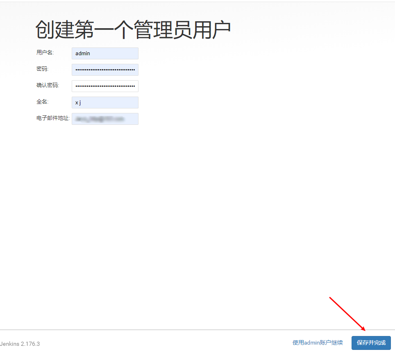
Task: Select the 电子邮件地址 email field
Action: point(105,119)
